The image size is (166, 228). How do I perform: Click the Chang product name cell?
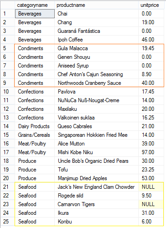point(96,22)
